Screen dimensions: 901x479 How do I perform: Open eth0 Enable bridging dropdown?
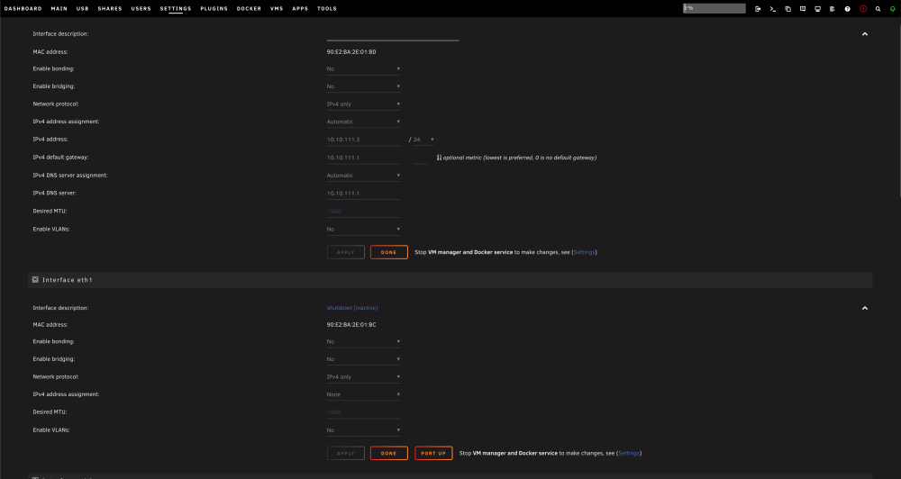click(363, 86)
